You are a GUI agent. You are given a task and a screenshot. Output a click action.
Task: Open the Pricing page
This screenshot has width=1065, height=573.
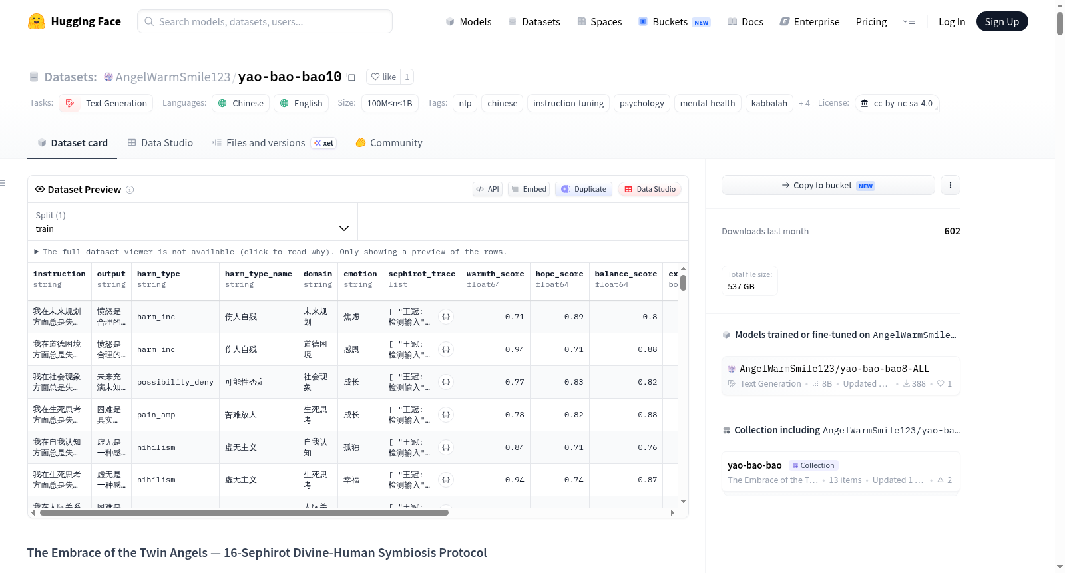pyautogui.click(x=871, y=21)
